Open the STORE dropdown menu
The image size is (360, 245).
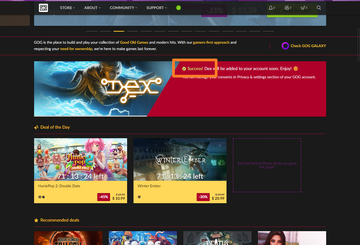(x=67, y=8)
